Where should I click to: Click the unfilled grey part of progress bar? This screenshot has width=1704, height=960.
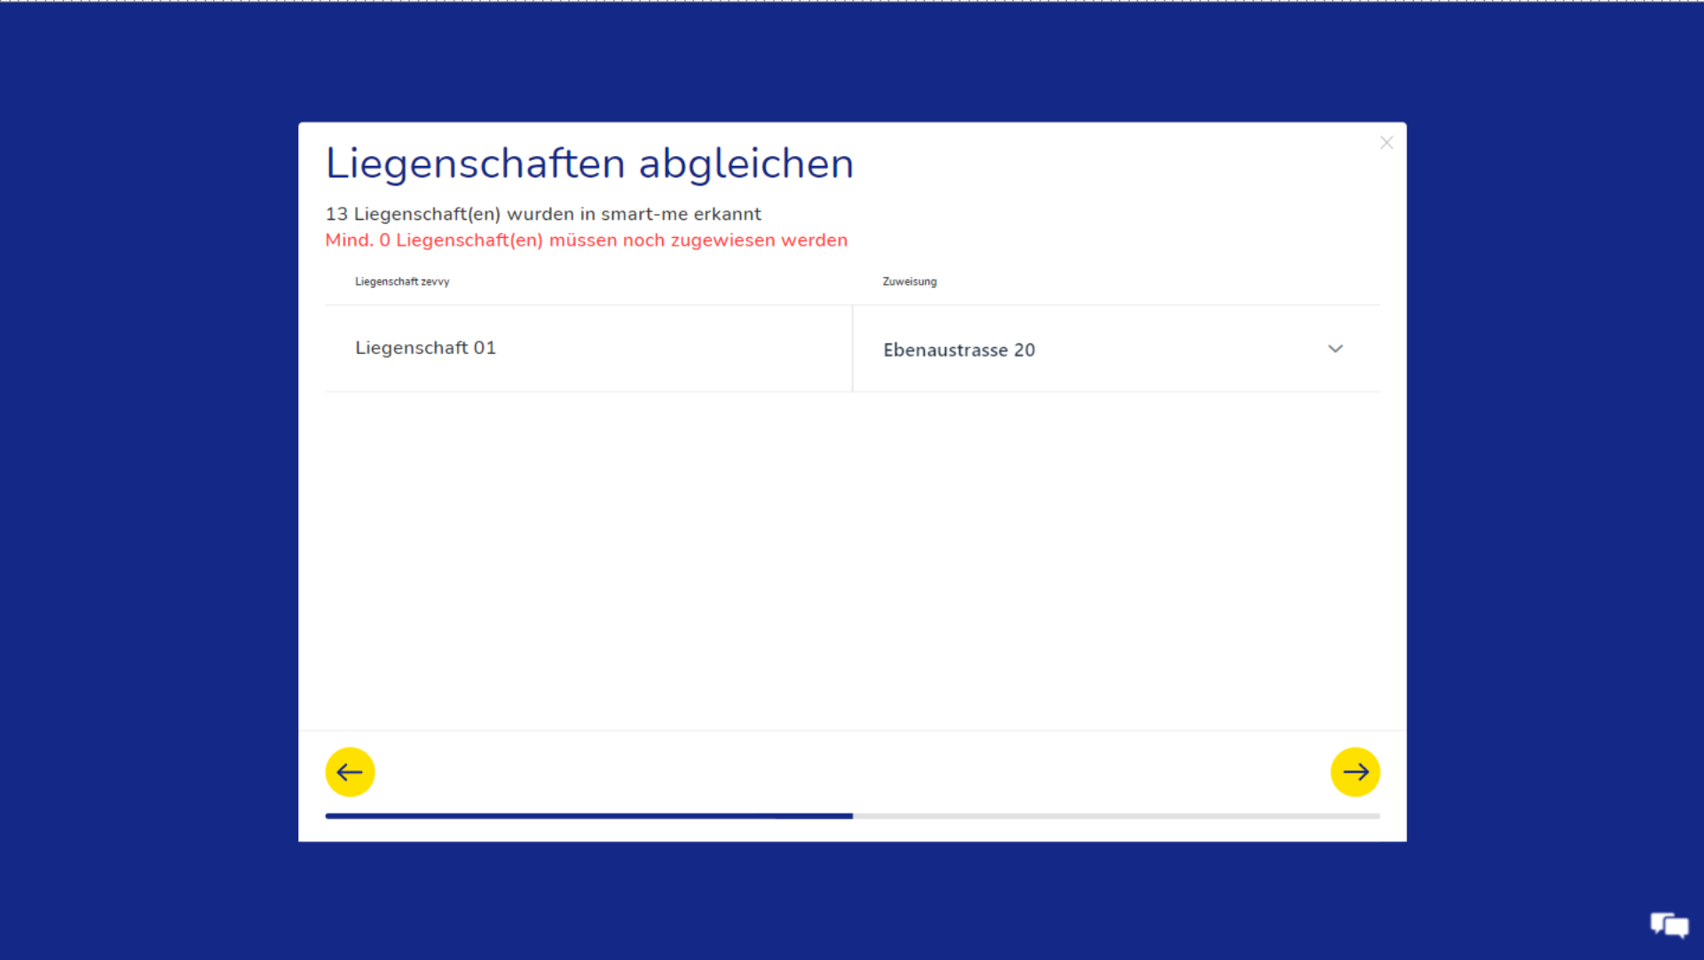pos(1118,815)
